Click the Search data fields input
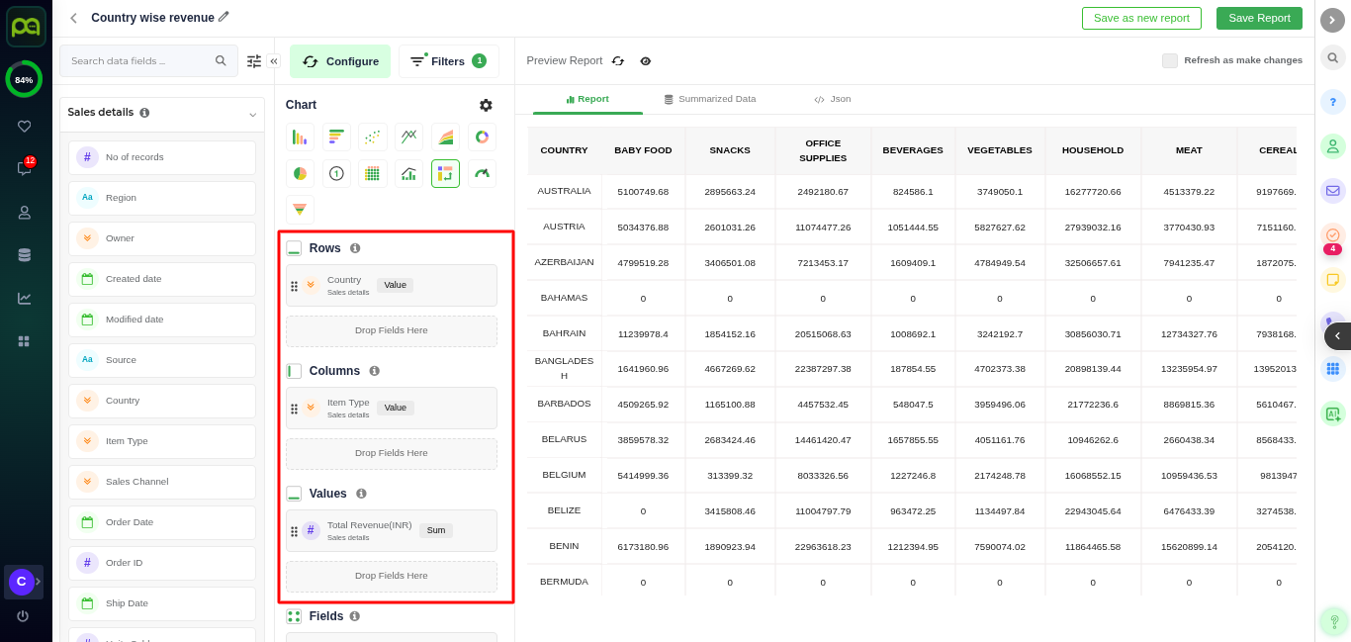The image size is (1351, 642). click(138, 61)
